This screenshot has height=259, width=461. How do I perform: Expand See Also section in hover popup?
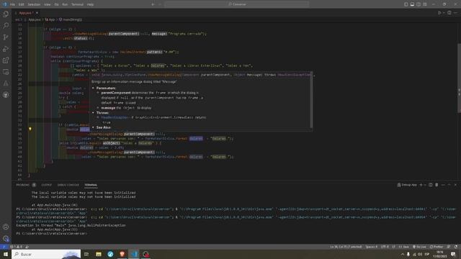(x=93, y=127)
